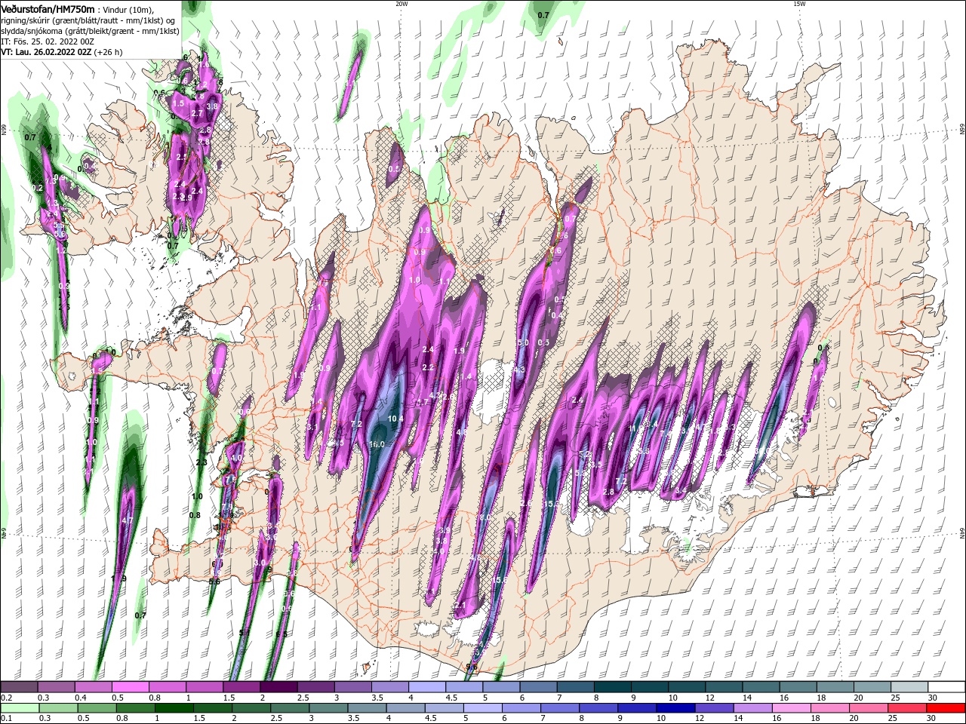Click the bright red rain swatch labeled 30
Screen dimensions: 966x724
(946, 708)
